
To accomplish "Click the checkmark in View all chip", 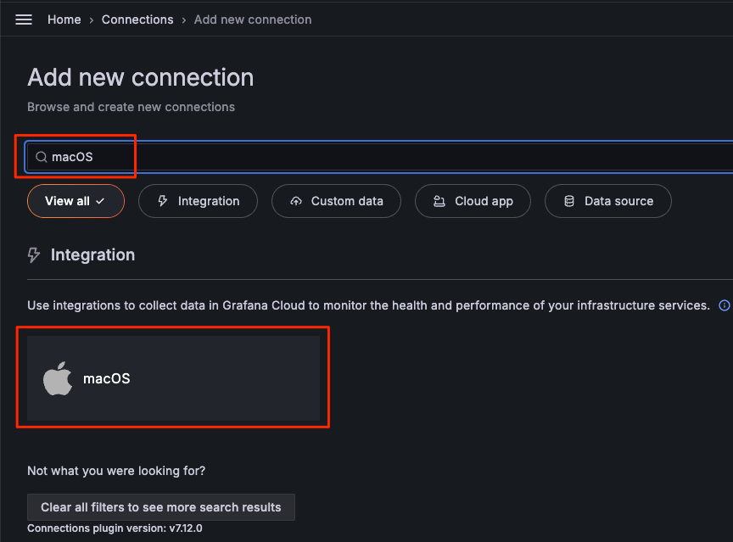I will [x=100, y=201].
